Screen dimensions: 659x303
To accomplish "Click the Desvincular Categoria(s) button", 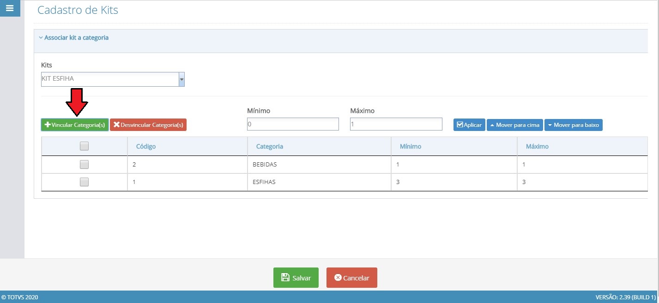I will point(148,125).
